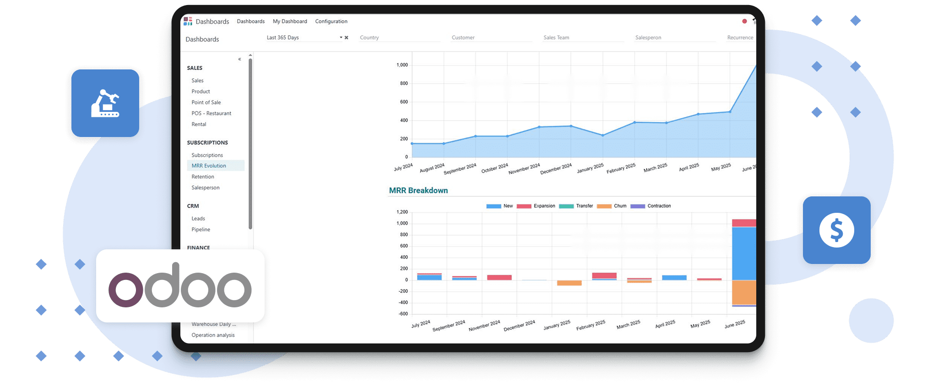938x385 pixels.
Task: Toggle the Contraction legend swatch
Action: pos(638,206)
